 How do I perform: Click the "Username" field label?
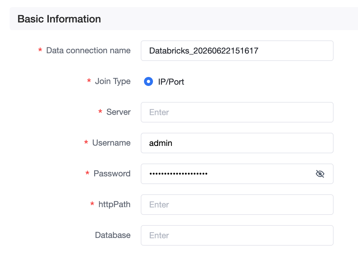[112, 143]
